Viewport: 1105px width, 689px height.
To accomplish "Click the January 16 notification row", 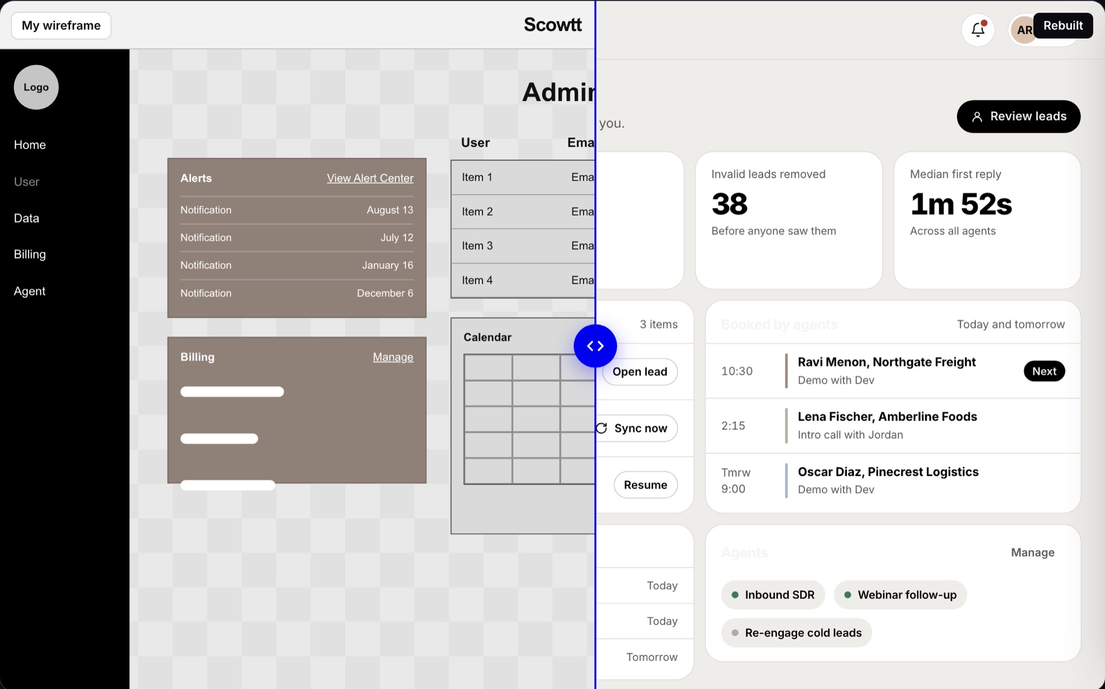I will (297, 266).
